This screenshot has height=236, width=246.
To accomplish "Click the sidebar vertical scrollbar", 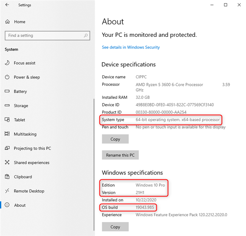I will [93, 163].
